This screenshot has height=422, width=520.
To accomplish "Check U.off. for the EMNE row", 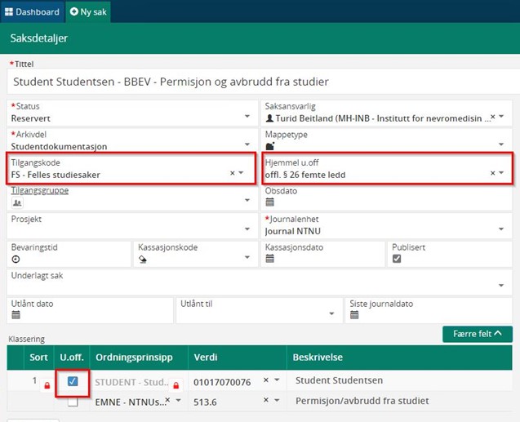I will pyautogui.click(x=73, y=402).
